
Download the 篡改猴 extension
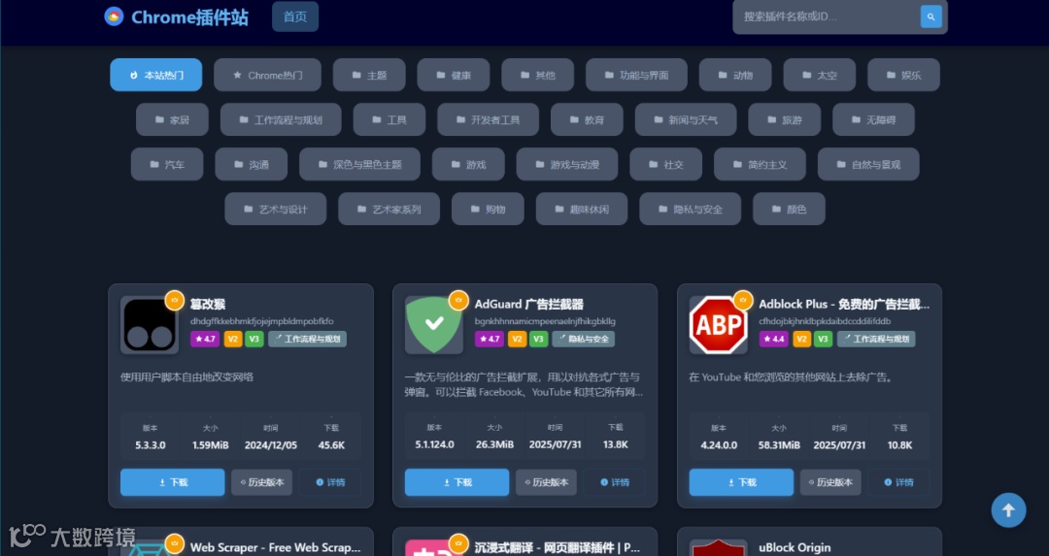(x=173, y=482)
